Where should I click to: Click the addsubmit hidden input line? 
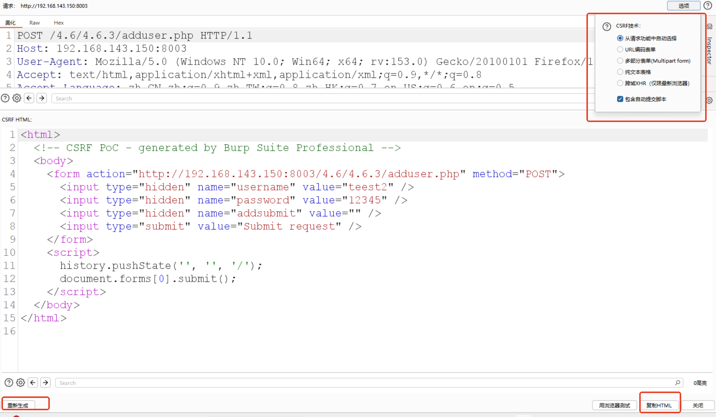[221, 213]
